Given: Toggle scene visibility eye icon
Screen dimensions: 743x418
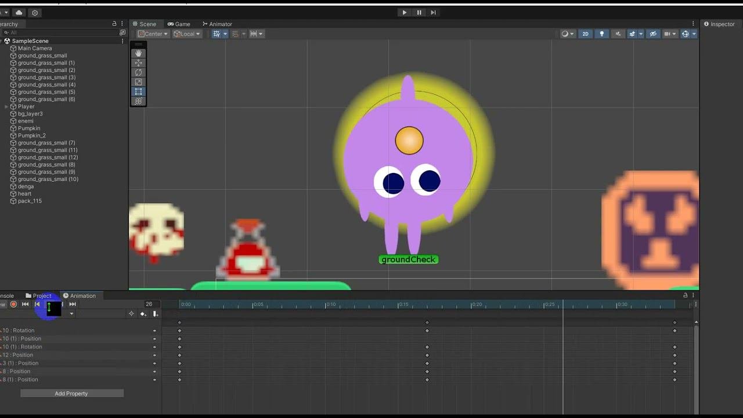Looking at the screenshot, I should click(653, 34).
